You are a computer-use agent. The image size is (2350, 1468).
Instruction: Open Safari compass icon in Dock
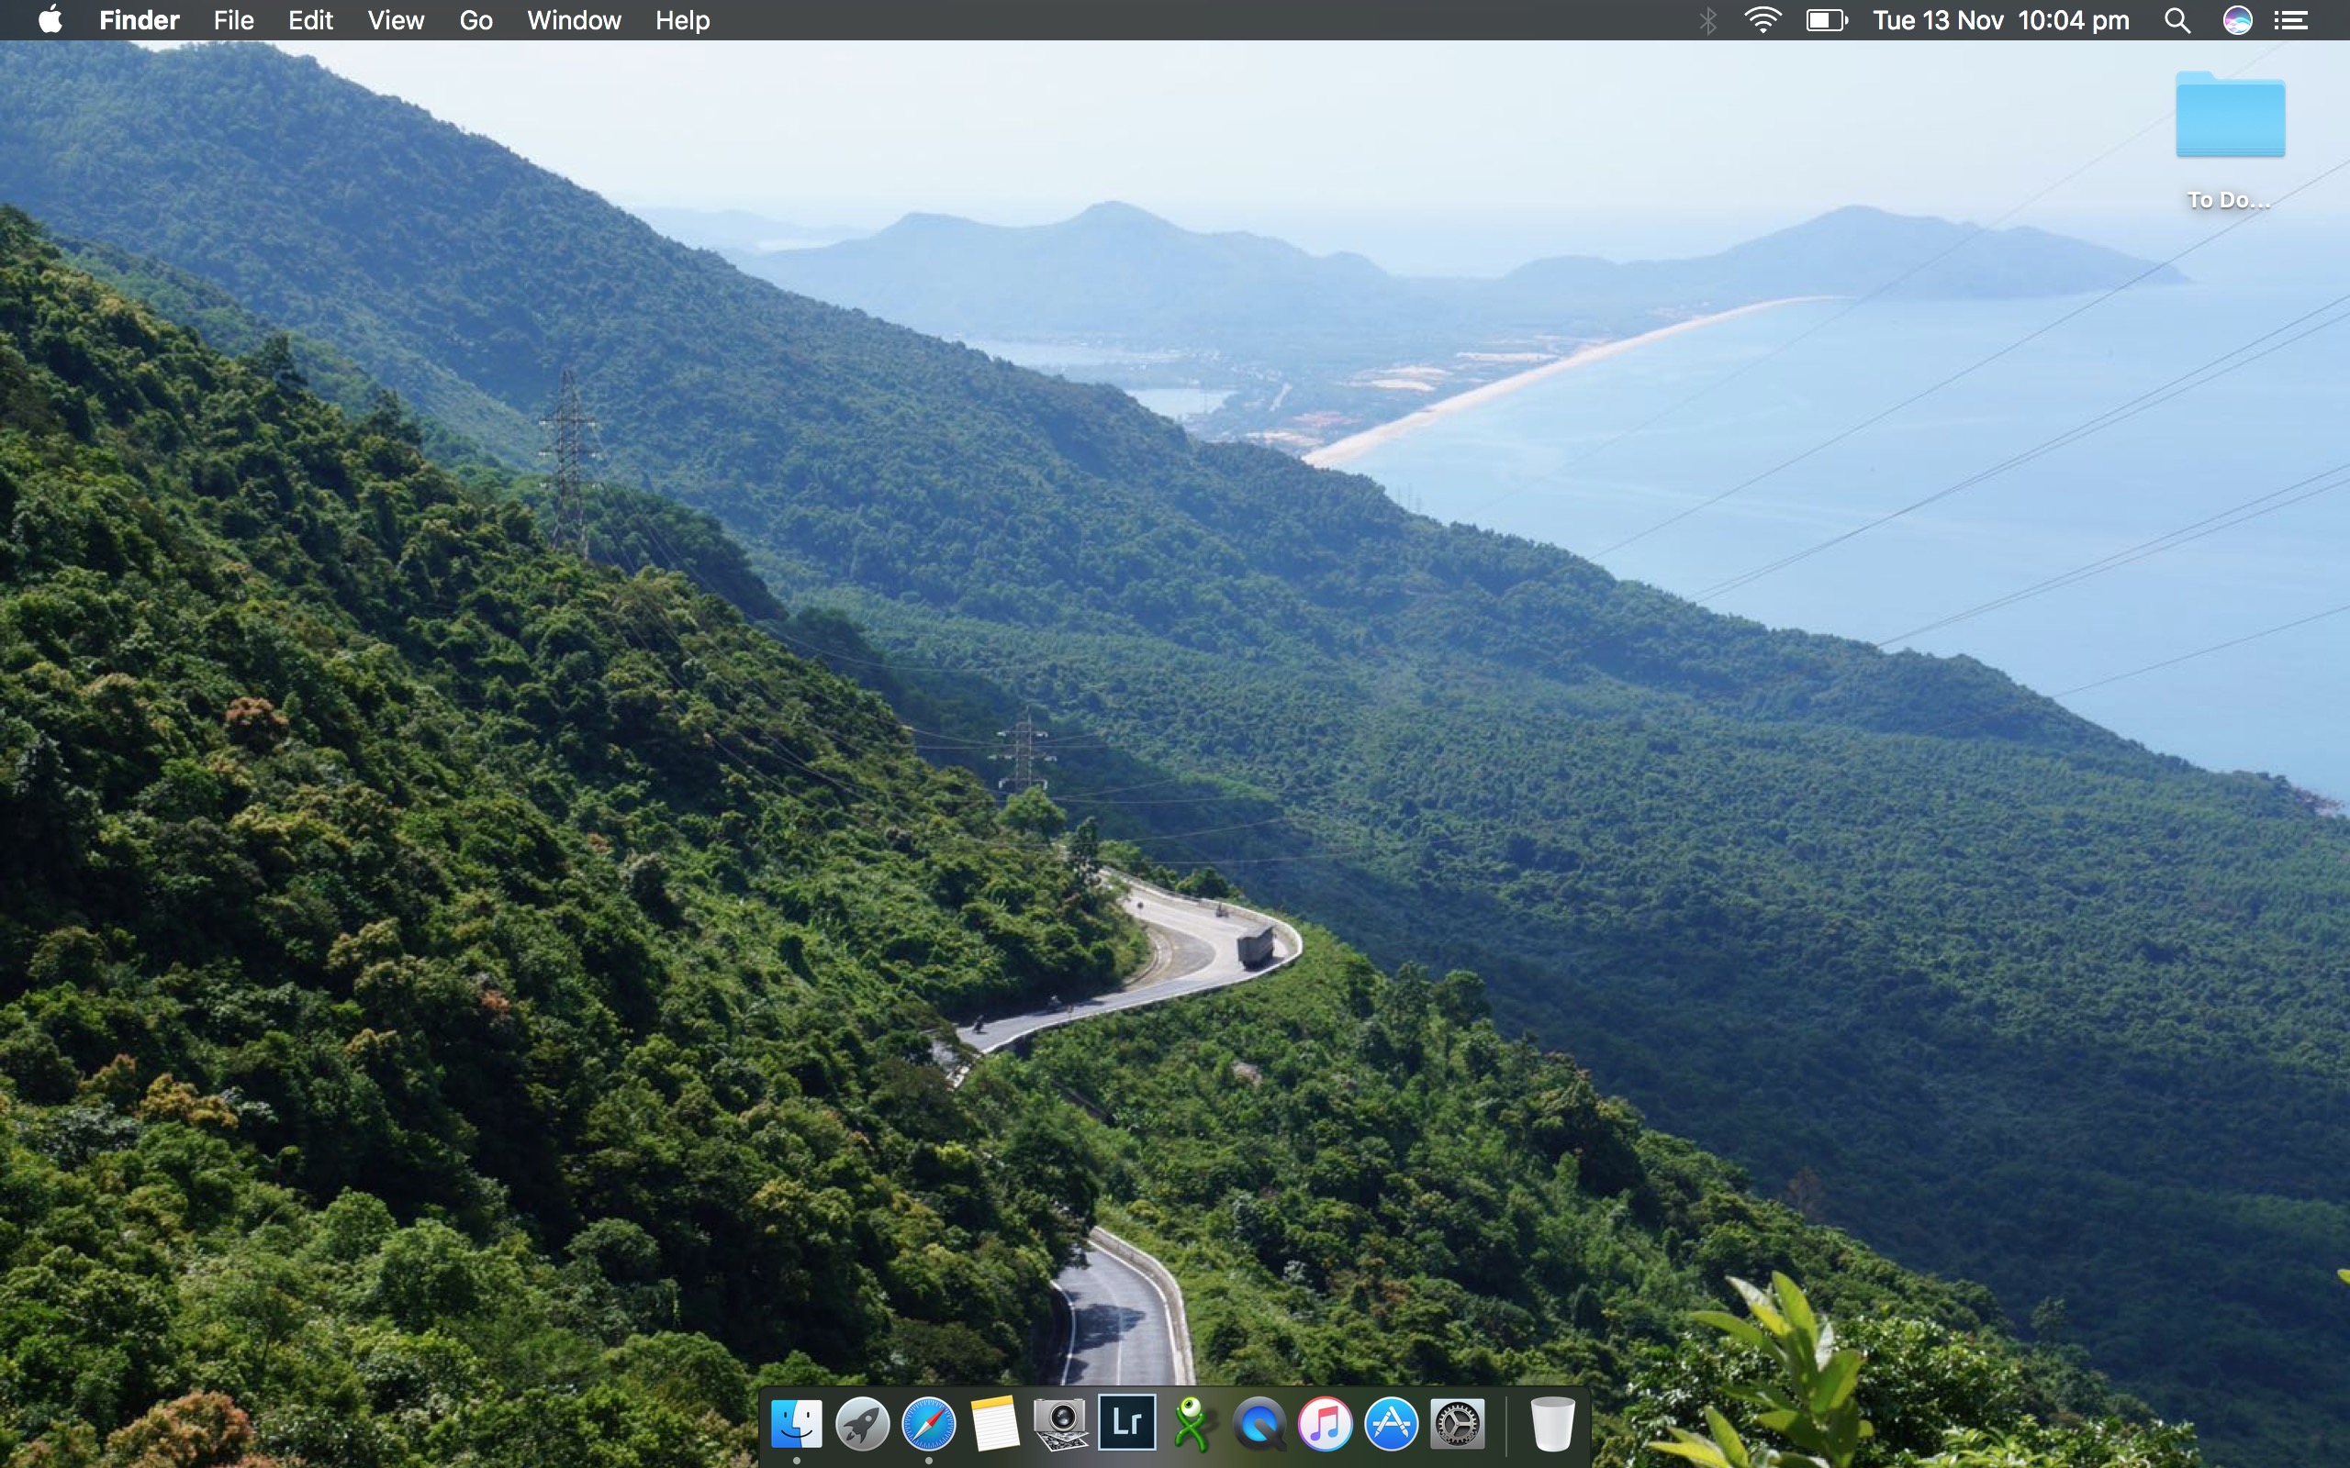coord(928,1424)
